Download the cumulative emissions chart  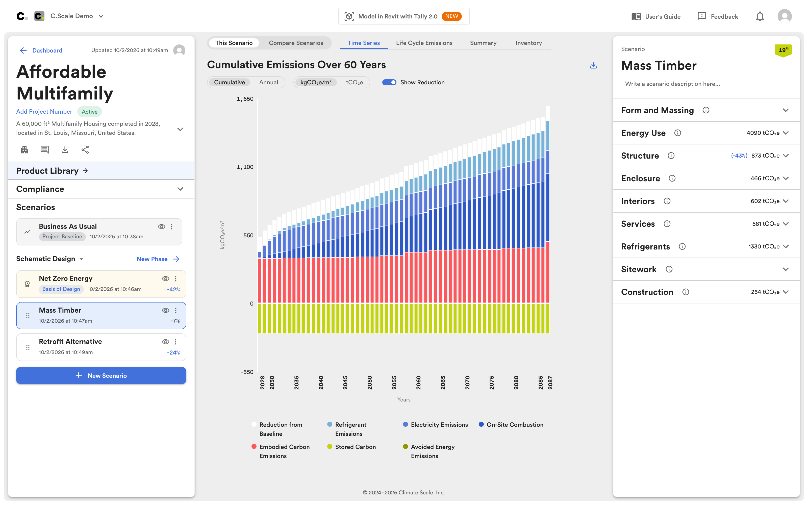[593, 65]
